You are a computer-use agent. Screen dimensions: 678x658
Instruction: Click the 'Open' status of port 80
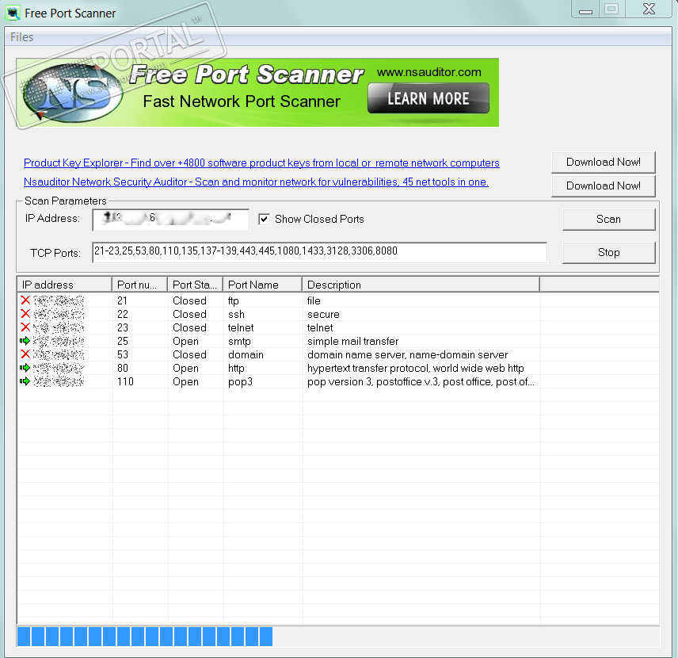(185, 369)
